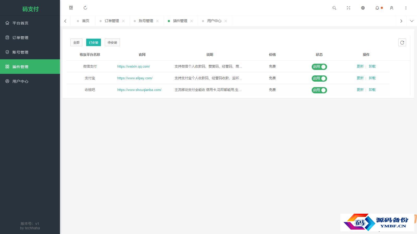417x234 pixels.
Task: Click the 微信支付 description text
Action: click(208, 66)
